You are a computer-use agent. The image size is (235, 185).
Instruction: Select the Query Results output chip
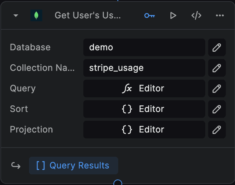click(73, 166)
